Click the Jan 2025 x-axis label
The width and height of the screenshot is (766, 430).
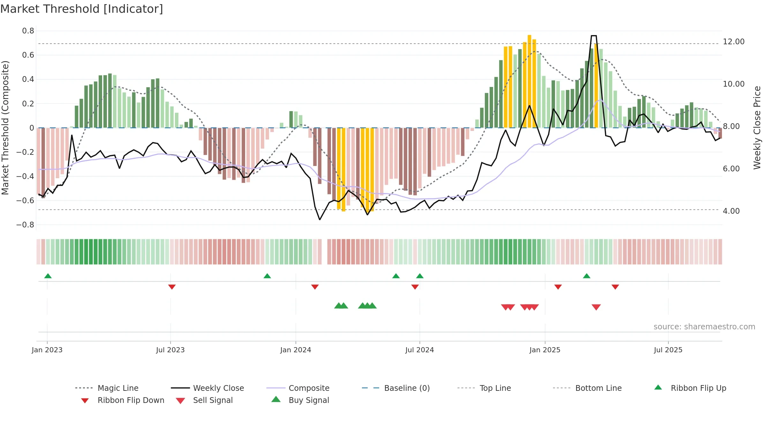click(545, 350)
